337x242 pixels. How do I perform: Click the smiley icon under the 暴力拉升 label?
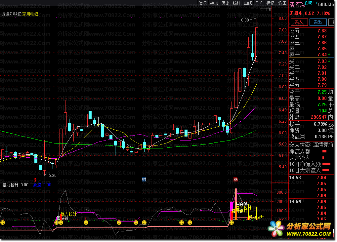pyautogui.click(x=61, y=222)
